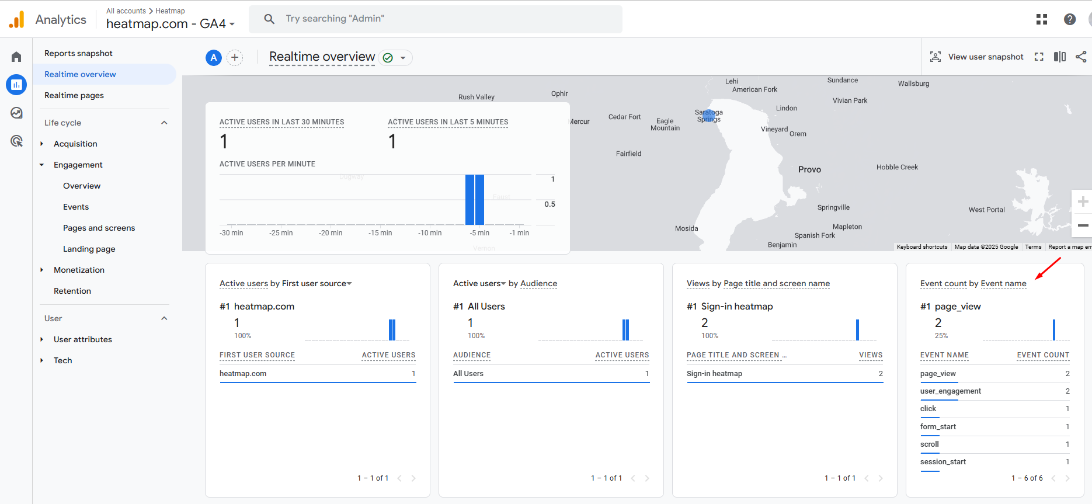Select the All Users segment badge A
The height and width of the screenshot is (504, 1092).
pos(214,57)
